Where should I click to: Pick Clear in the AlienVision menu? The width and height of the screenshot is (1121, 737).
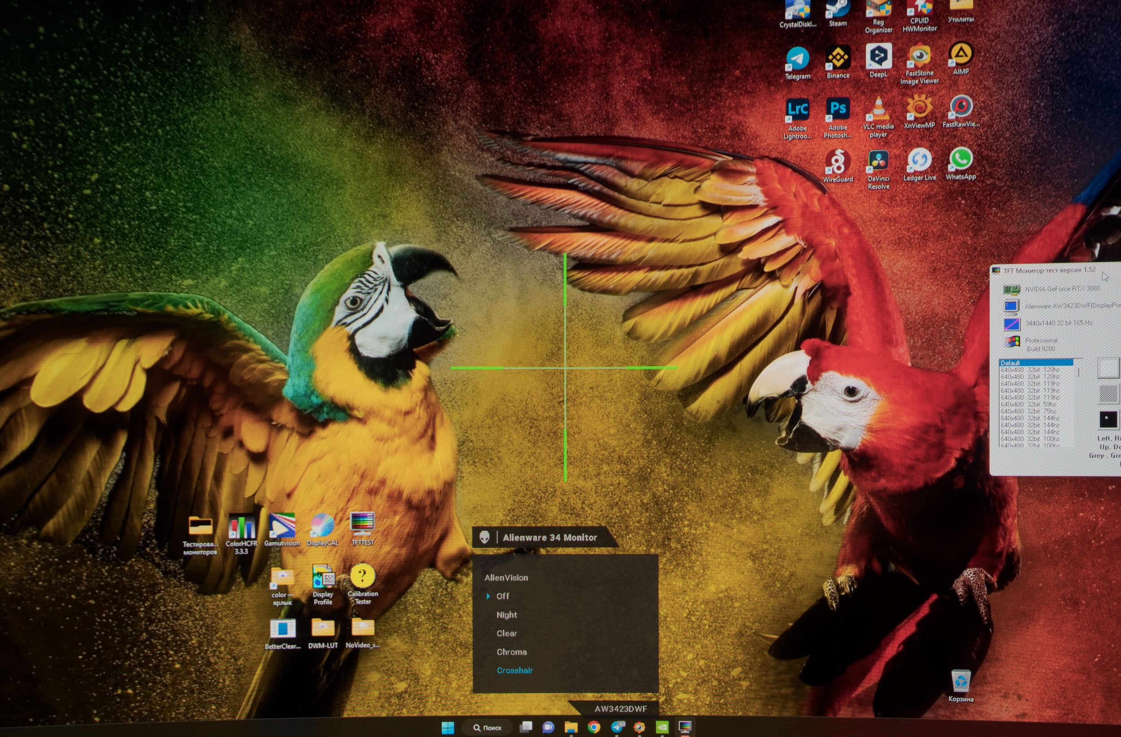point(506,634)
